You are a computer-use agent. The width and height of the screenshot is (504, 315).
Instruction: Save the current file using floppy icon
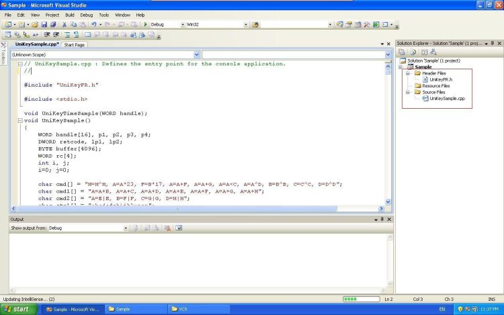pyautogui.click(x=44, y=25)
